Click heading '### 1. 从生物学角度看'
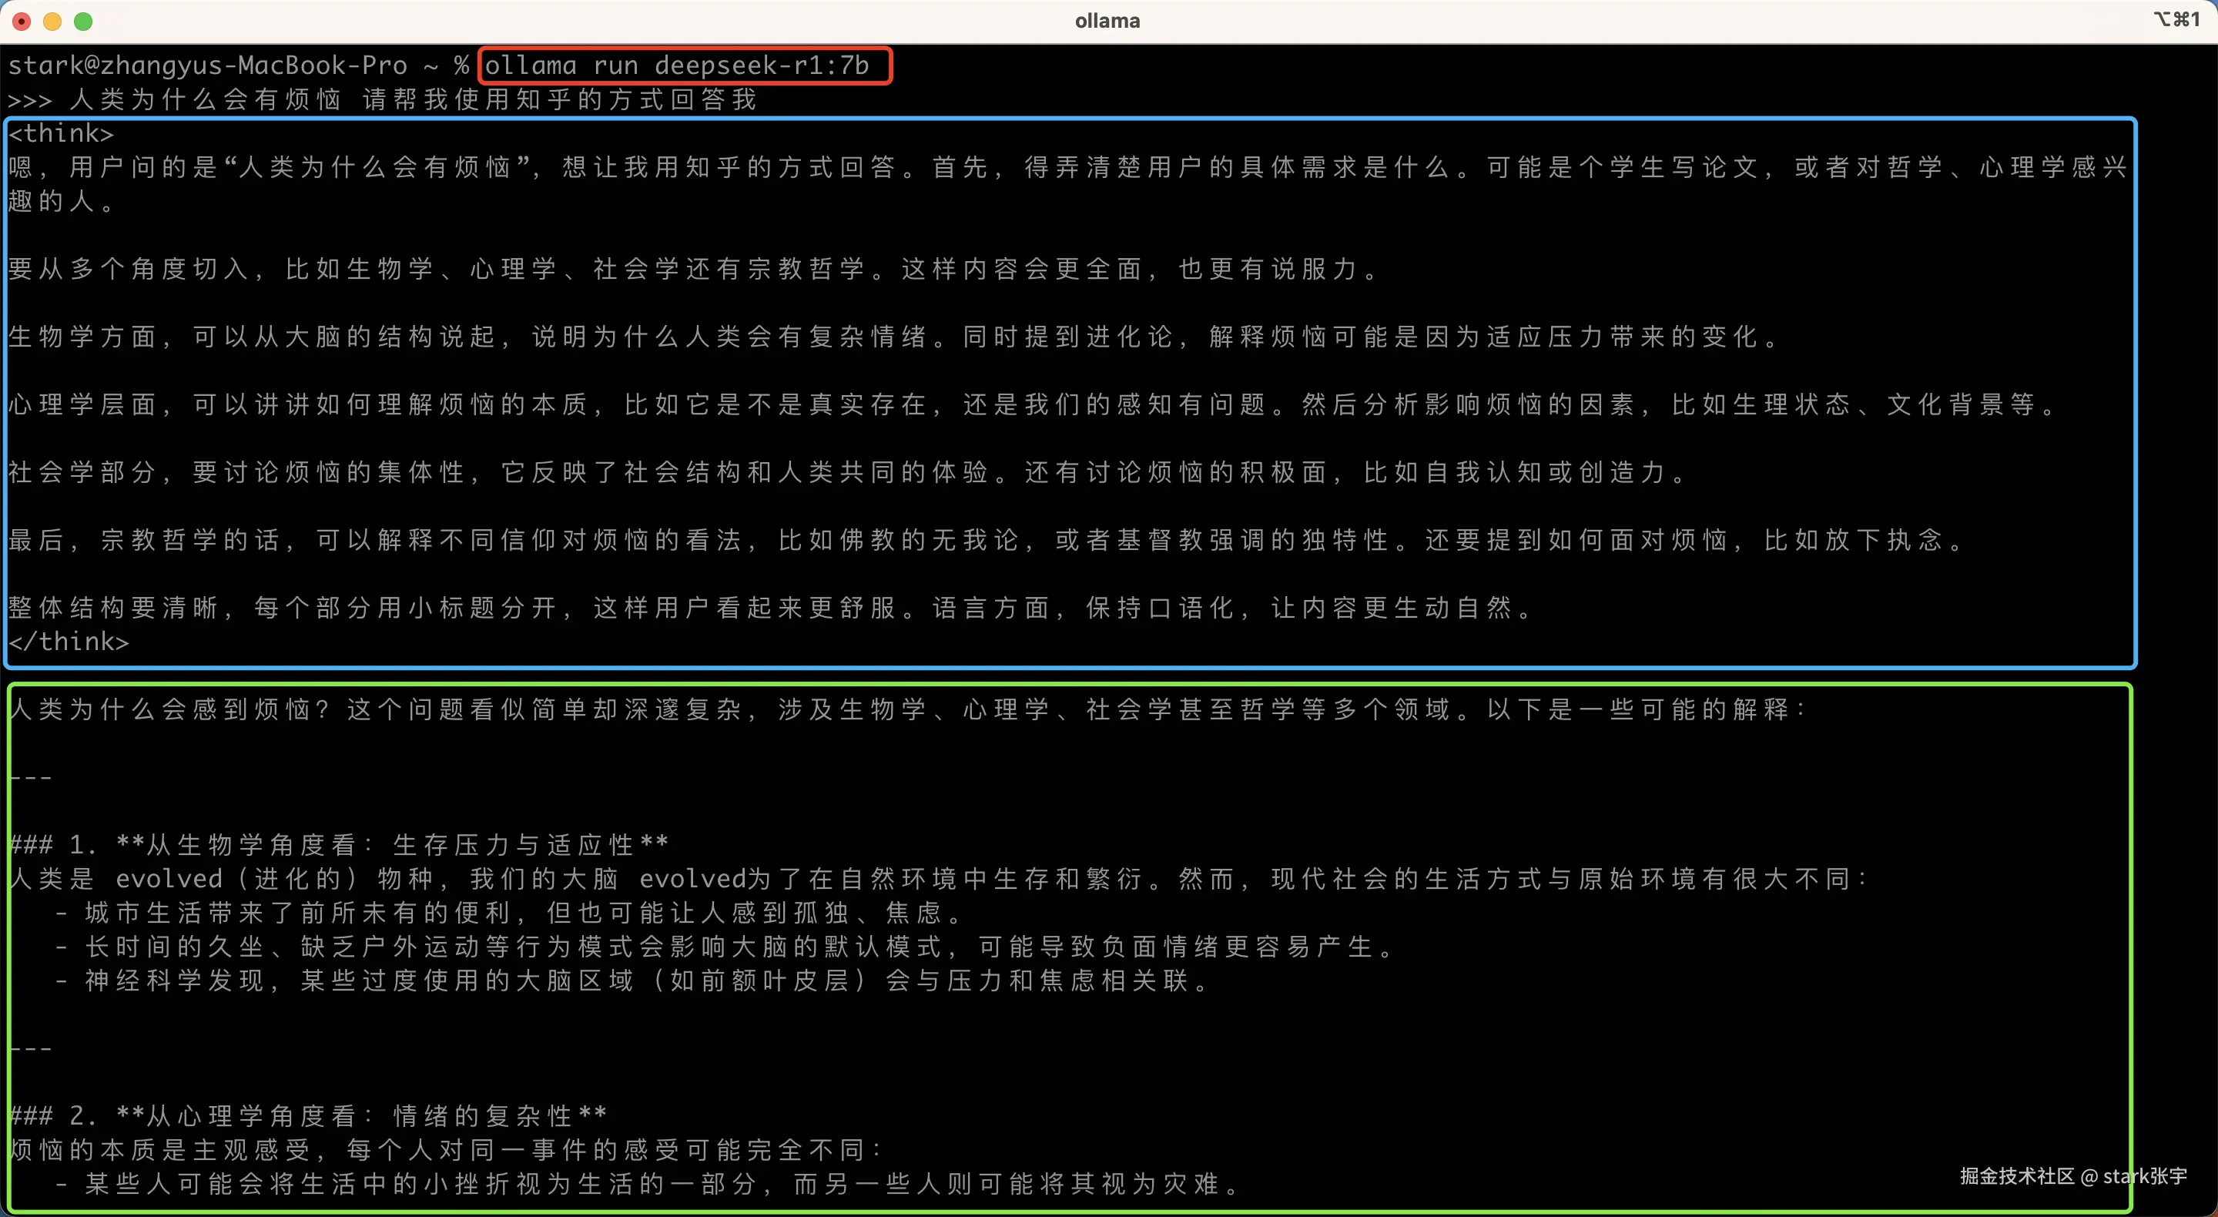This screenshot has height=1217, width=2218. (x=339, y=845)
